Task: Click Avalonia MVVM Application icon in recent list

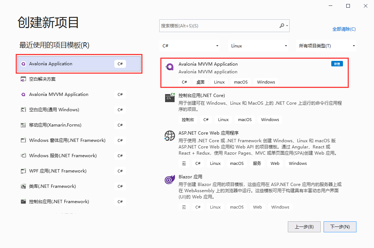Action: (x=23, y=94)
